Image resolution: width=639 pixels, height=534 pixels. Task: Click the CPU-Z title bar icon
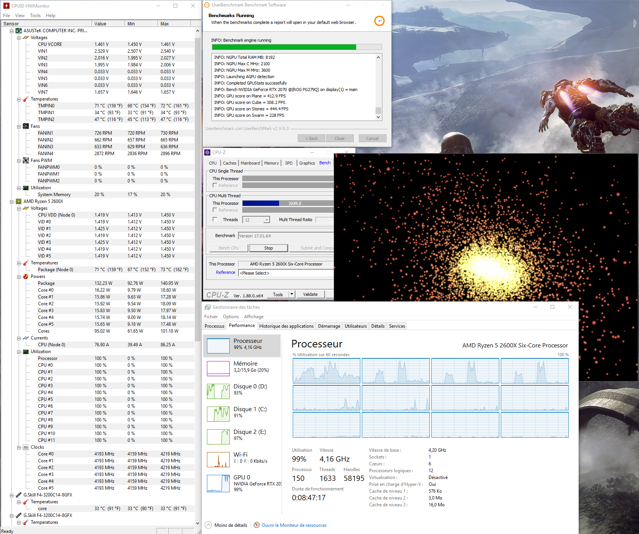[207, 152]
